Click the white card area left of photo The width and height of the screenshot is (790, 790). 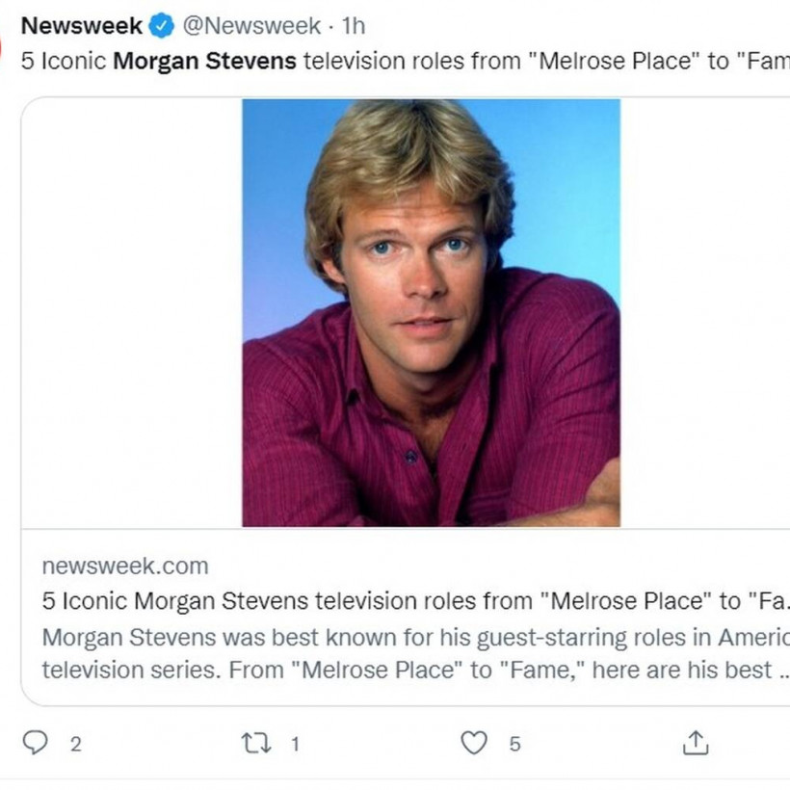132,313
